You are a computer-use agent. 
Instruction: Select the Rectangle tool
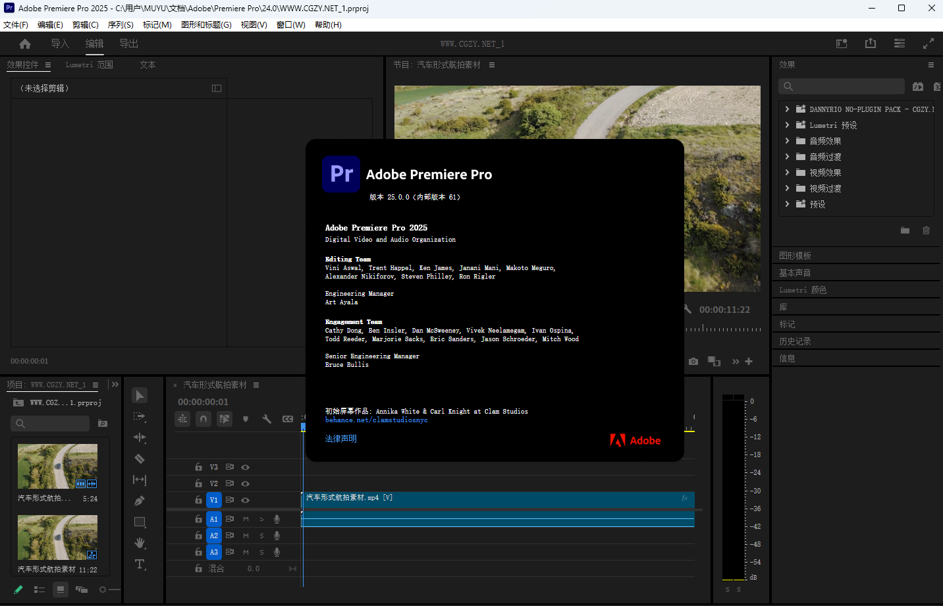click(x=140, y=522)
